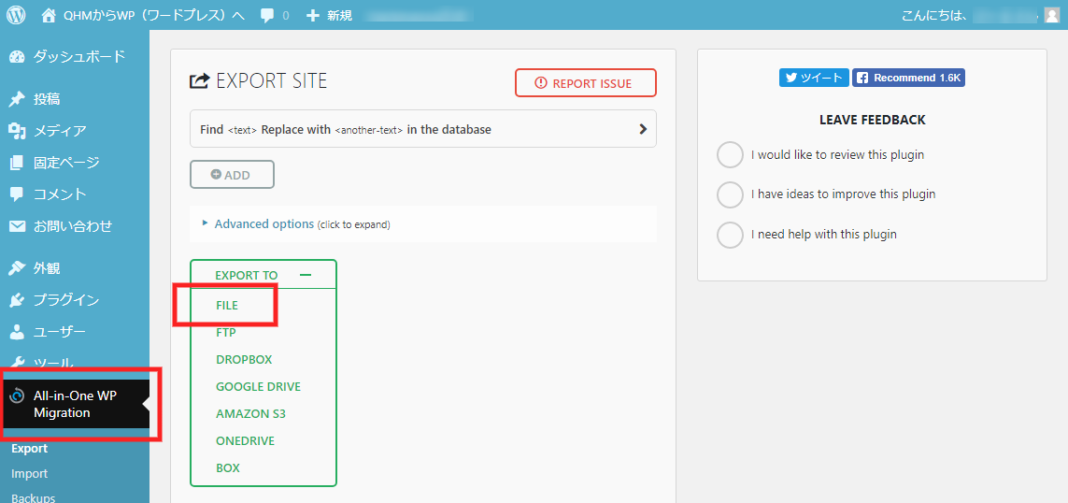Image resolution: width=1068 pixels, height=503 pixels.
Task: Select 'I need help with this plugin'
Action: pyautogui.click(x=730, y=235)
